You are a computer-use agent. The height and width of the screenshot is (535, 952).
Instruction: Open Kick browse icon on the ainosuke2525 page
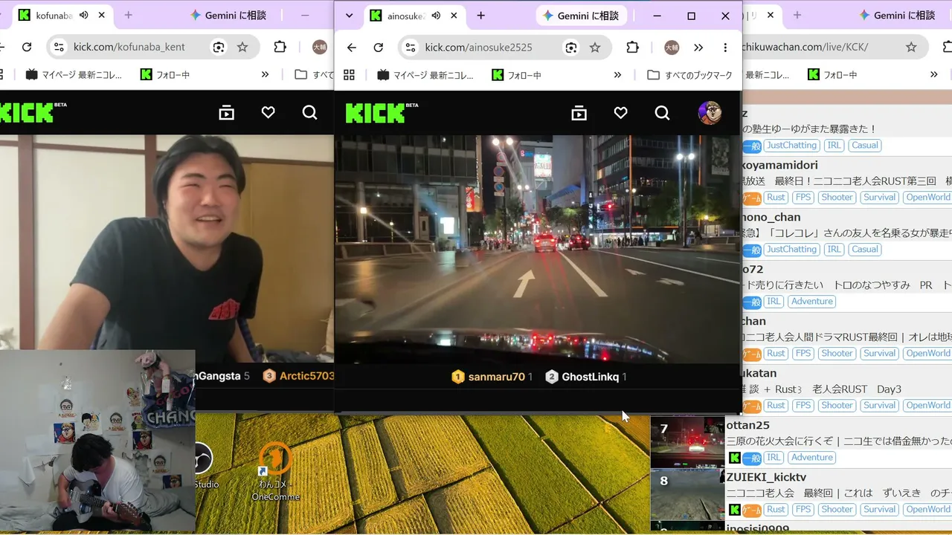[579, 113]
